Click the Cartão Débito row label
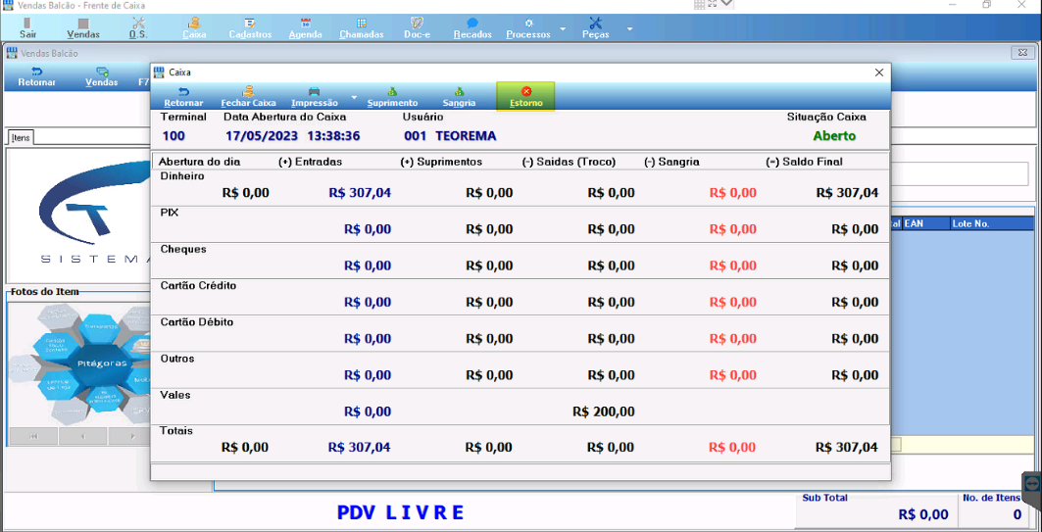1042x532 pixels. pos(196,322)
